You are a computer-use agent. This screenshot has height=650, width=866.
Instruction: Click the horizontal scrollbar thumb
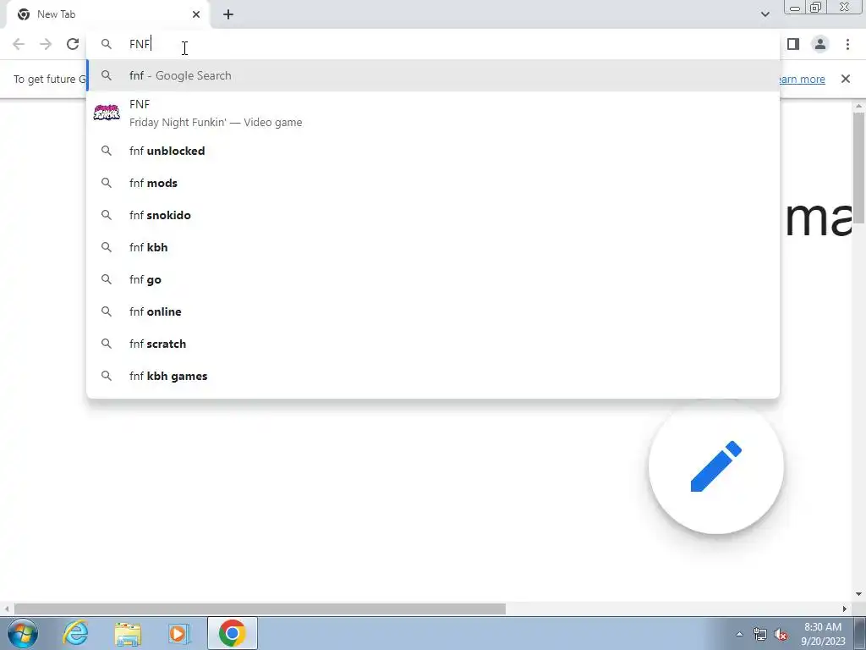tap(260, 609)
